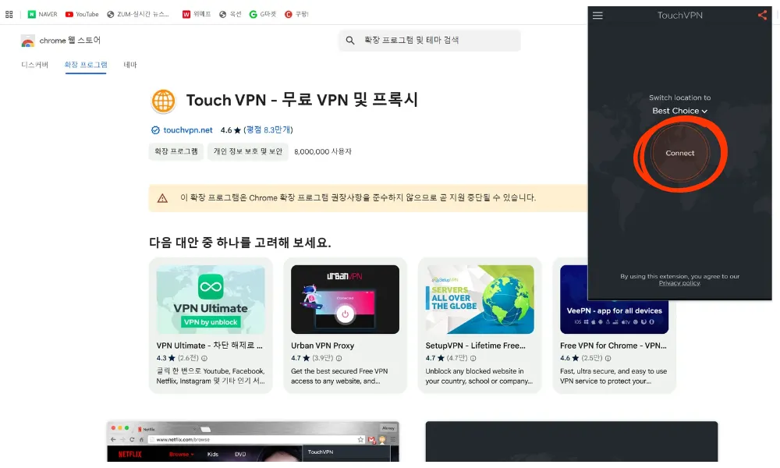Open the VPN Ultimate card image
The width and height of the screenshot is (780, 468).
[x=211, y=300]
